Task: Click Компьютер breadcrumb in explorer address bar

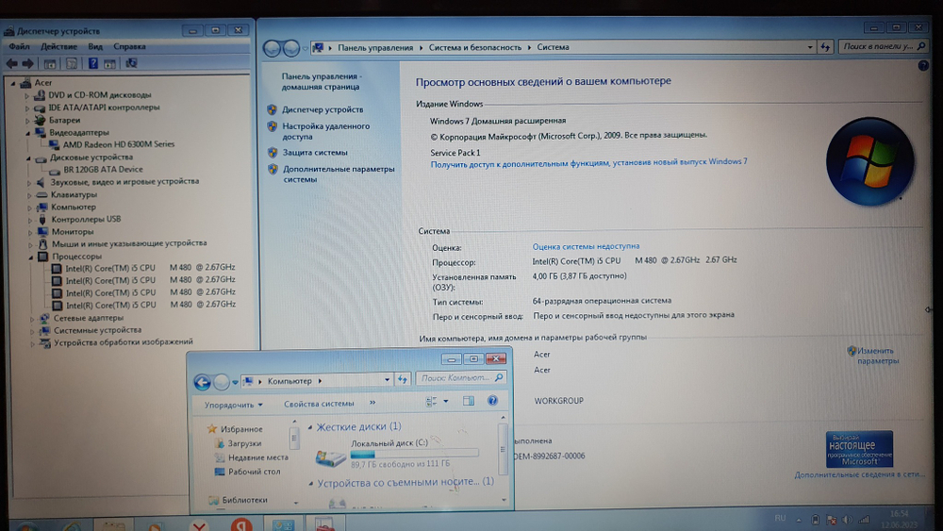Action: pyautogui.click(x=290, y=381)
